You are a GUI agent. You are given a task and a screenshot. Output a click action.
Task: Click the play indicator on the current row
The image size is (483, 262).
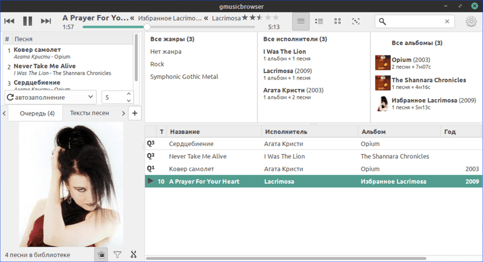pyautogui.click(x=150, y=181)
